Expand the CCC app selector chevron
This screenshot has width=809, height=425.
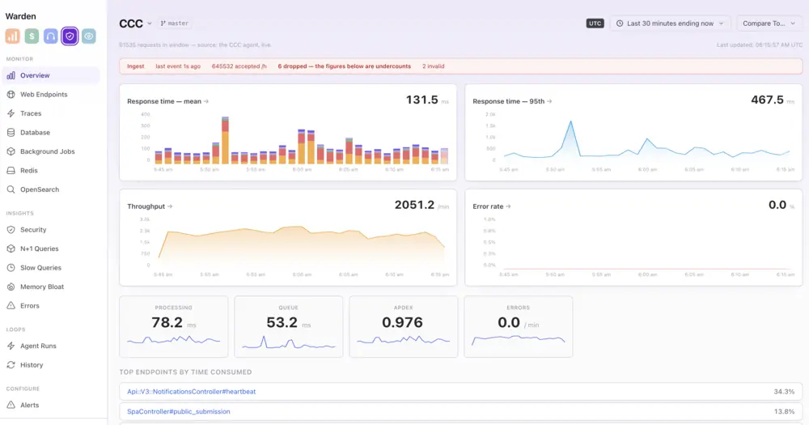[x=149, y=23]
